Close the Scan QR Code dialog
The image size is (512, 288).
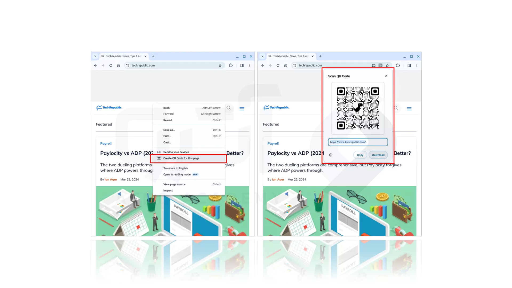[386, 76]
